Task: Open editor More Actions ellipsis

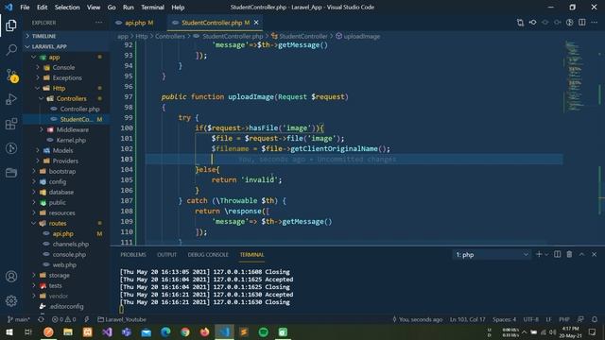Action: click(x=595, y=23)
